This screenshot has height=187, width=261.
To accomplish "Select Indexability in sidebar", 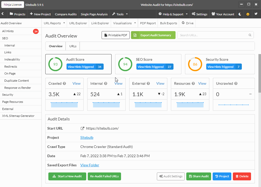I will (x=21, y=59).
